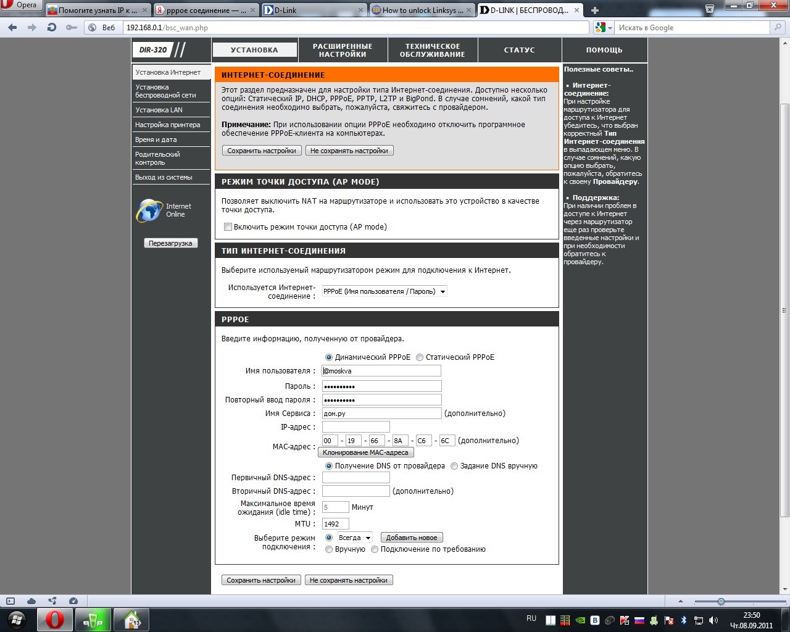Click the Opera taskbar icon

click(55, 620)
